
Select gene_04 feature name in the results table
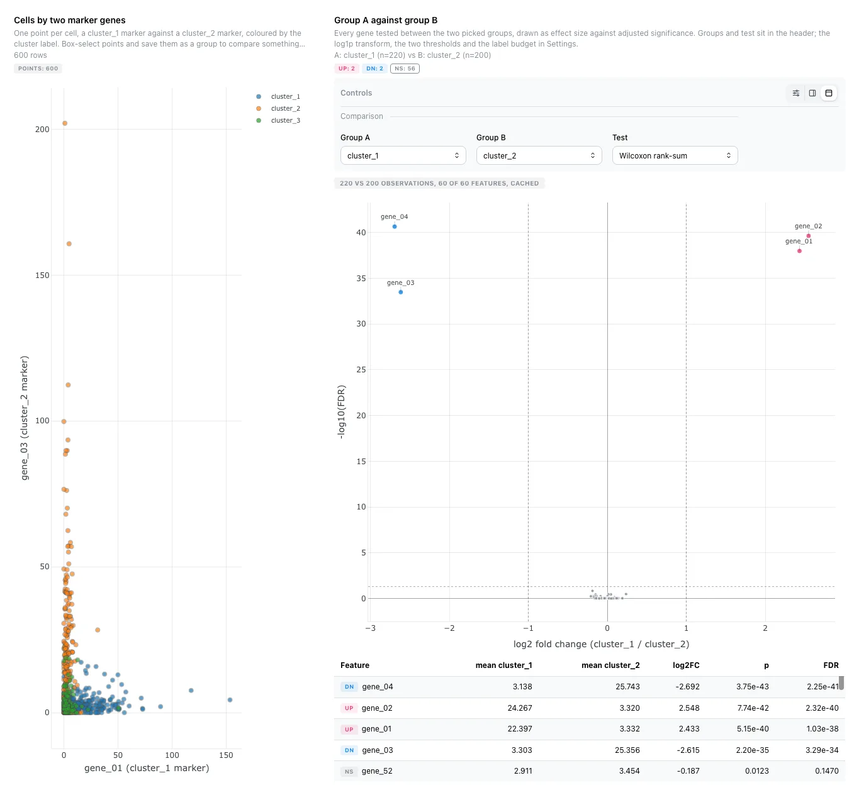coord(378,687)
